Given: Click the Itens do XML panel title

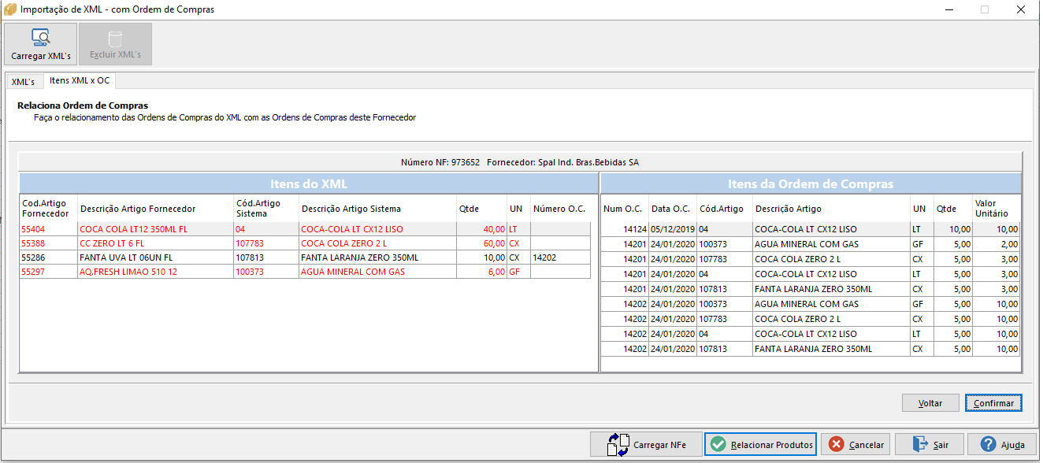Looking at the screenshot, I should (x=309, y=183).
